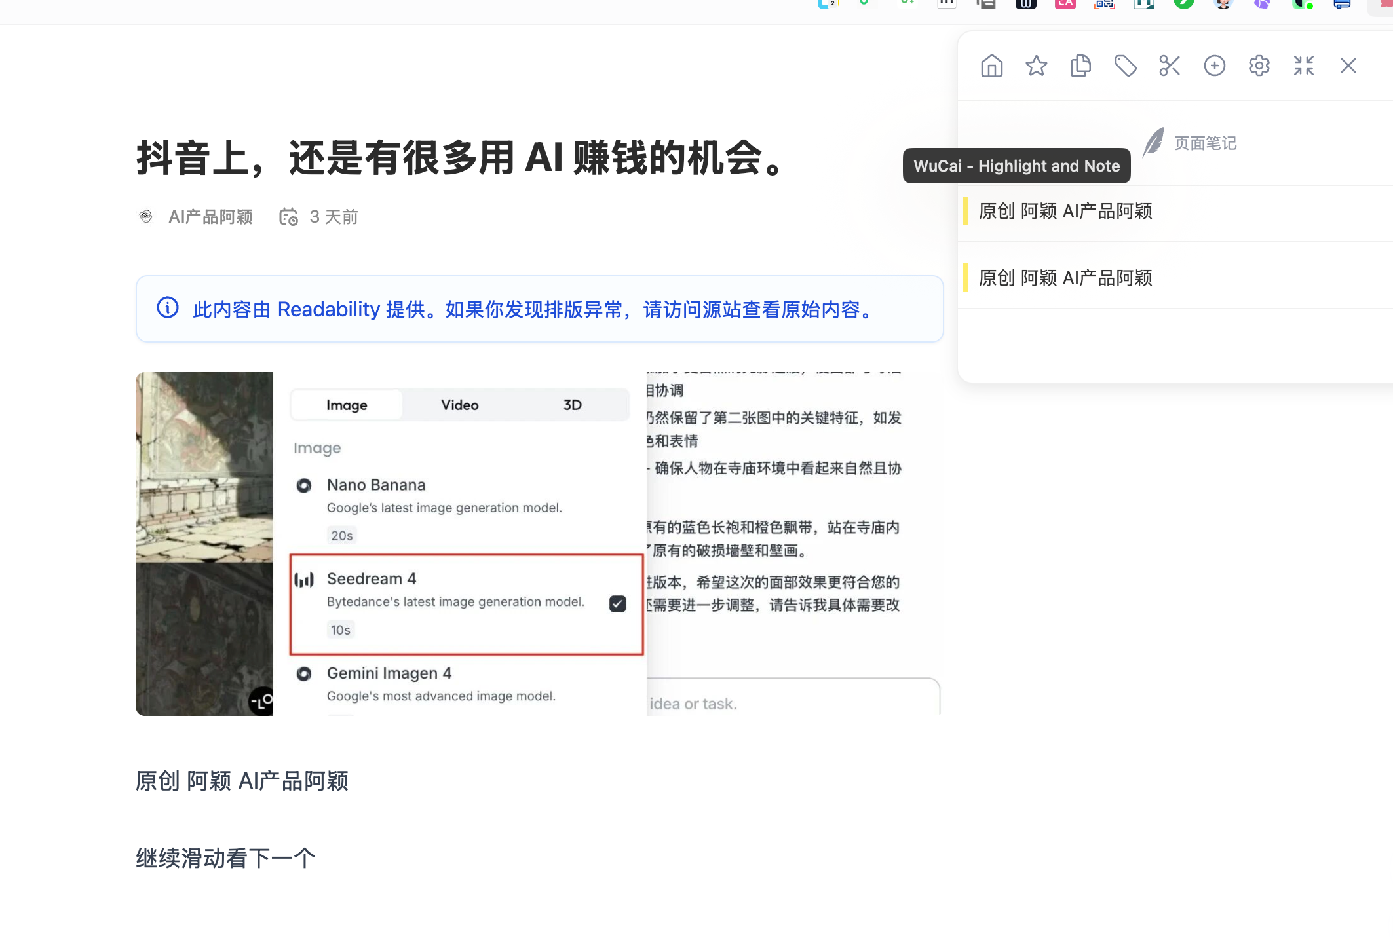Click the plus circle add icon
Screen dimensions: 1393x938
pyautogui.click(x=1214, y=66)
